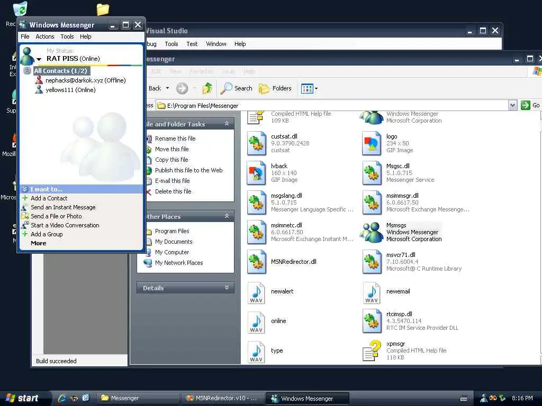Screen dimensions: 542x406
Task: Click E-mail this file link
Action: click(172, 181)
